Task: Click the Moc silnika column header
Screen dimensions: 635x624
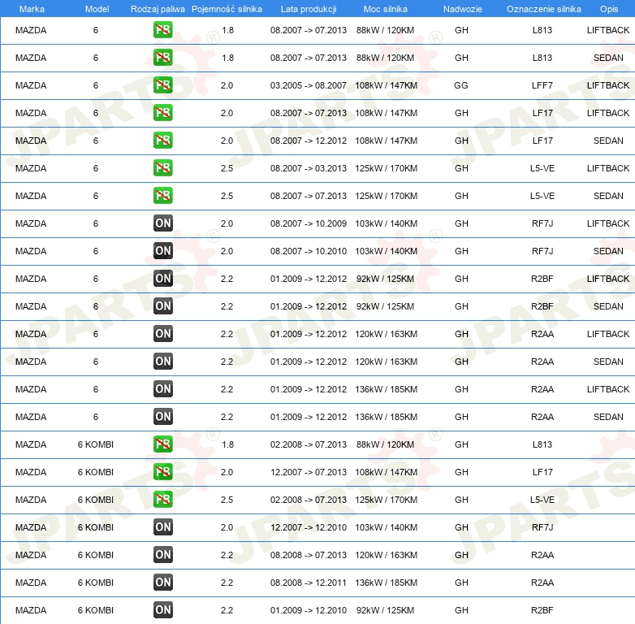Action: (x=385, y=9)
